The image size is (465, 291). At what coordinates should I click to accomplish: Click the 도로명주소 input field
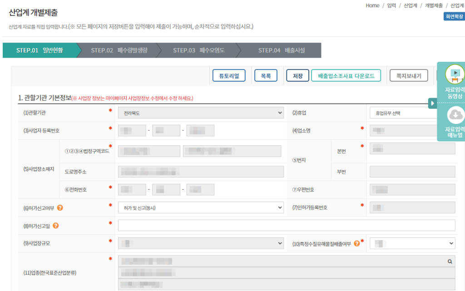pos(201,172)
